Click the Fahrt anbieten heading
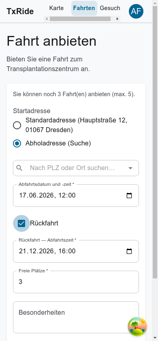Viewport: 158px width, 341px height. [x=51, y=41]
